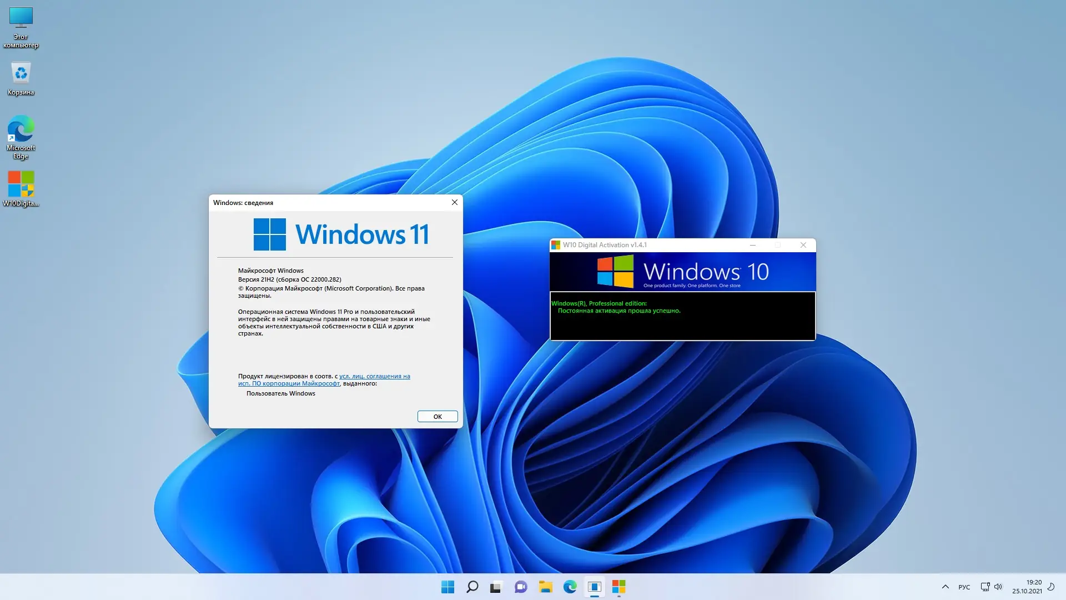Open File Explorer from the taskbar
This screenshot has width=1066, height=600.
tap(545, 587)
